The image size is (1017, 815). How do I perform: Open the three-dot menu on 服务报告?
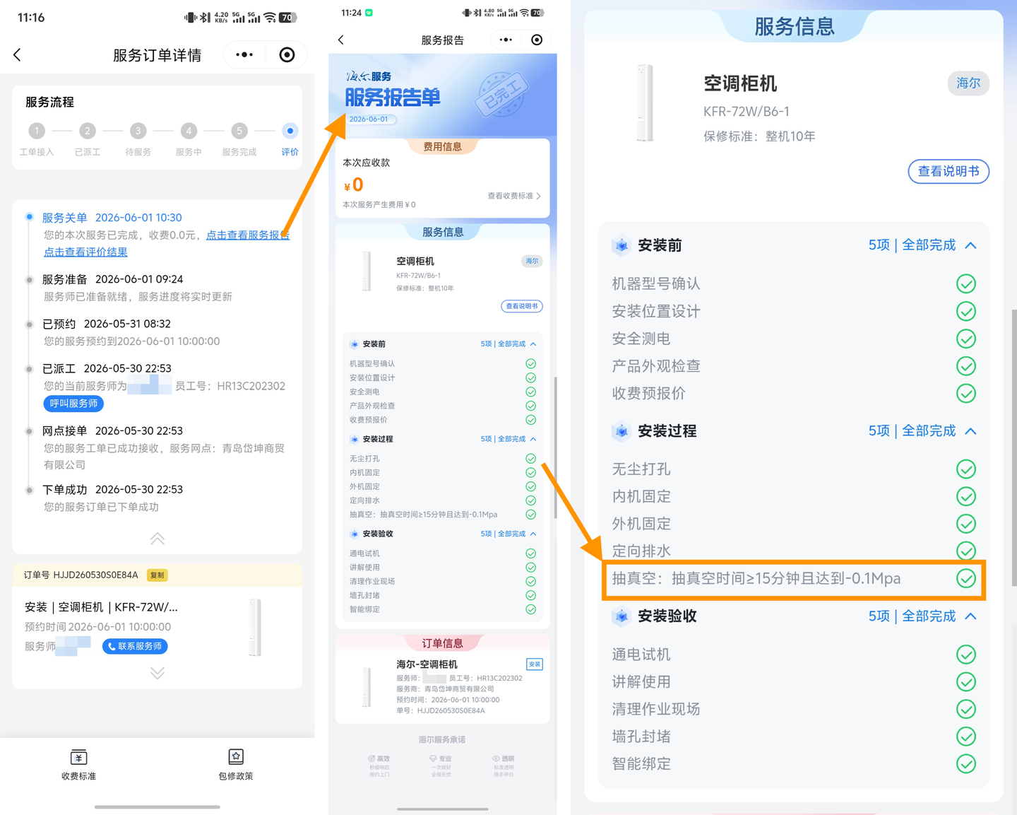pyautogui.click(x=506, y=40)
